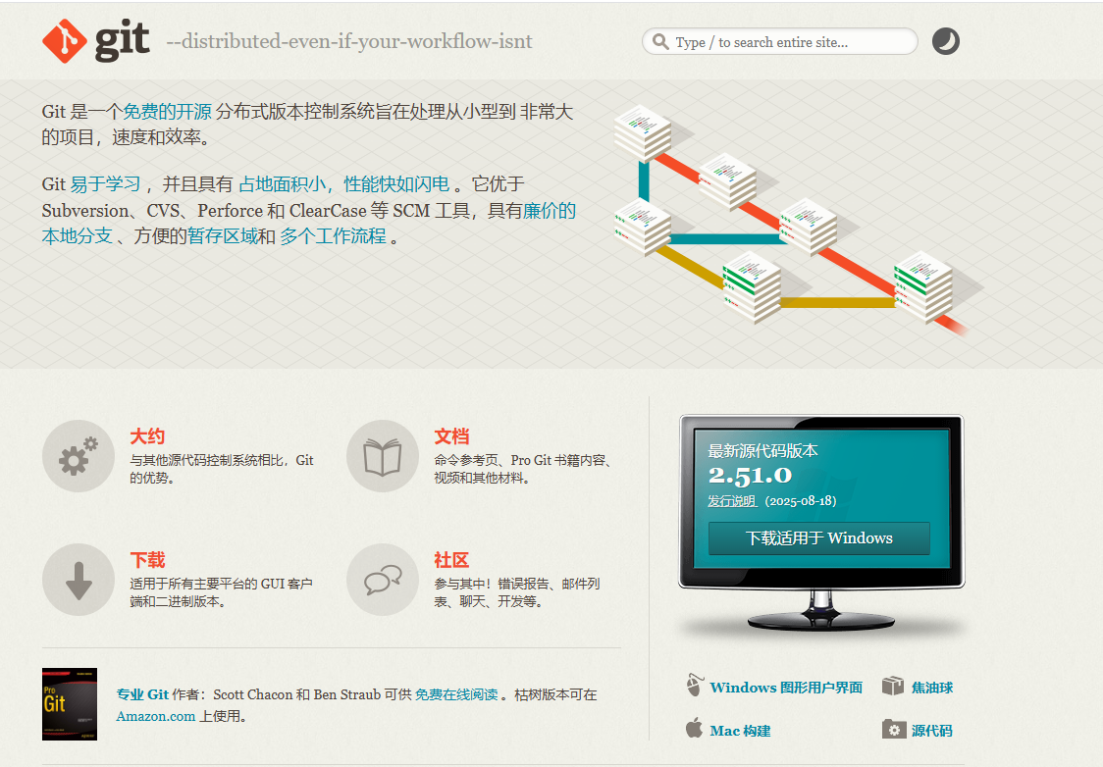Screen dimensions: 1103x767
Task: Click the open book icon for 文档
Action: pos(383,456)
